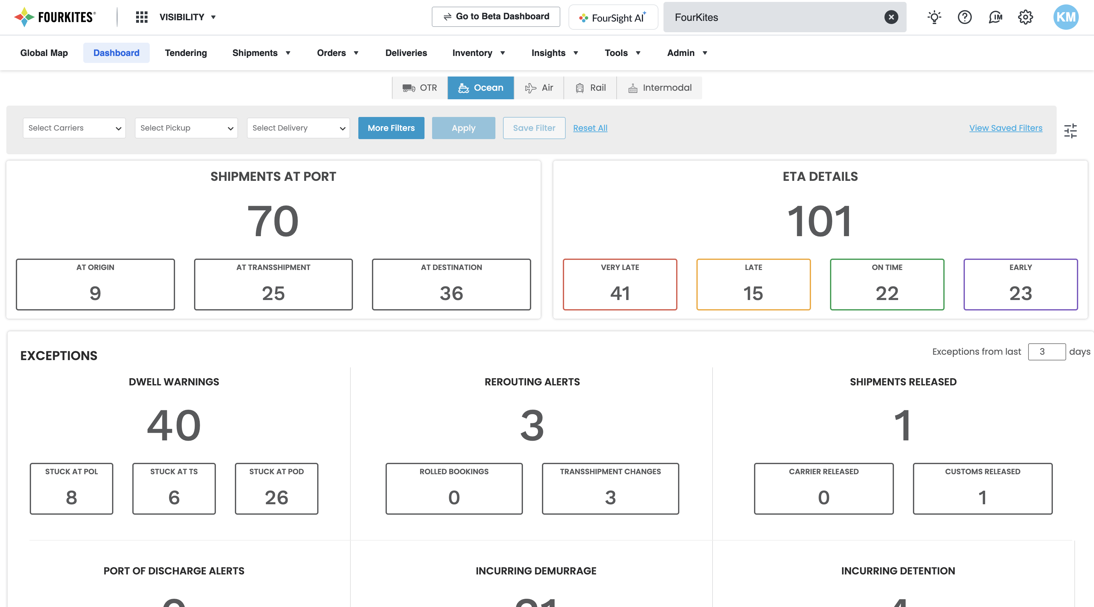
Task: Click the Reset All link
Action: point(590,128)
